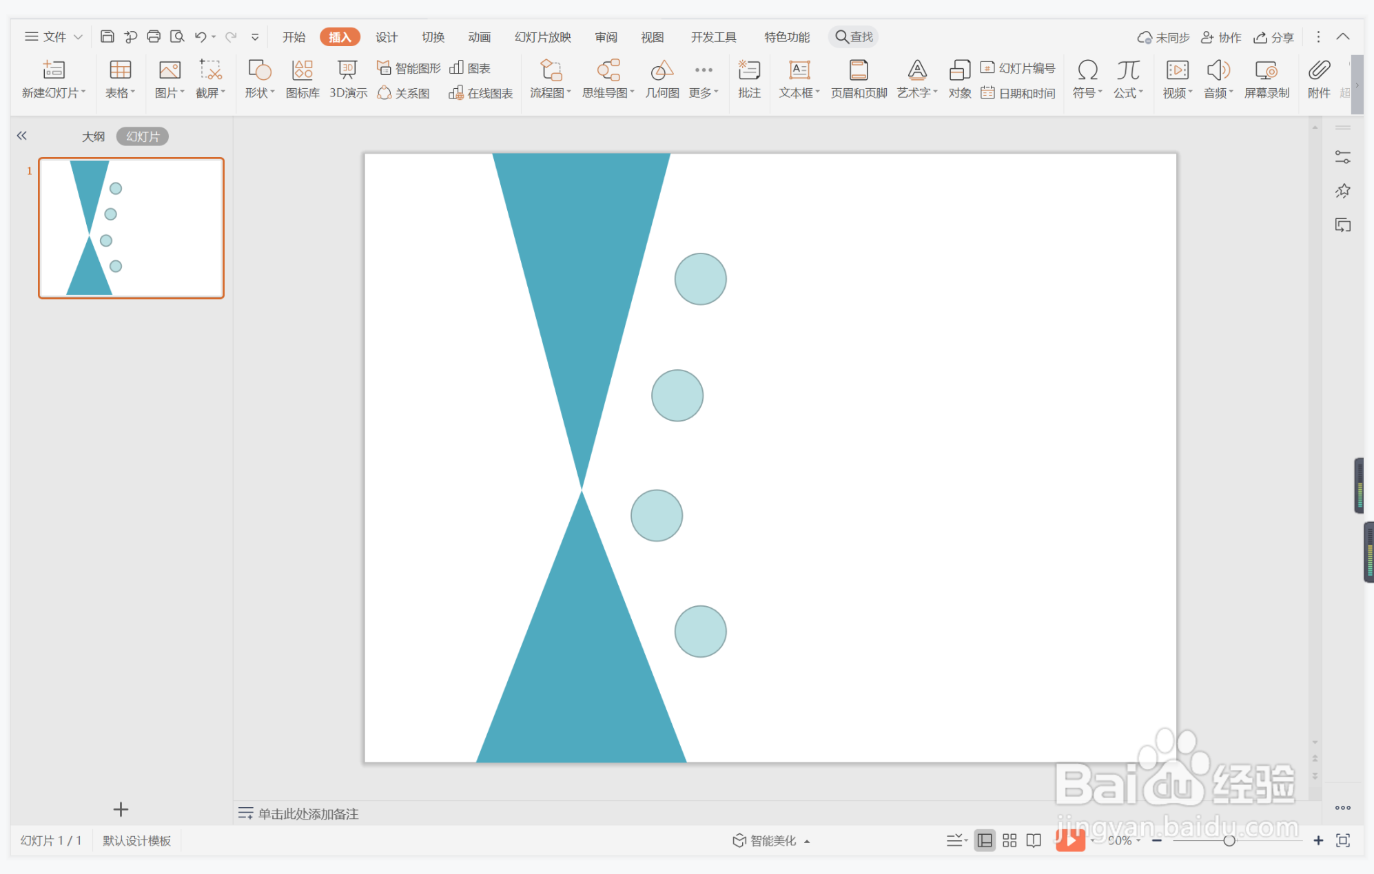Start slideshow with orange play button
Image resolution: width=1374 pixels, height=874 pixels.
[x=1070, y=840]
